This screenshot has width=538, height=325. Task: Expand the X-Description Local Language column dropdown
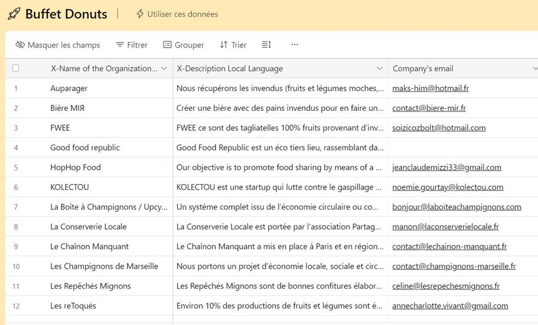380,68
